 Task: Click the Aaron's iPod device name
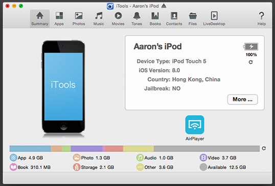point(157,46)
